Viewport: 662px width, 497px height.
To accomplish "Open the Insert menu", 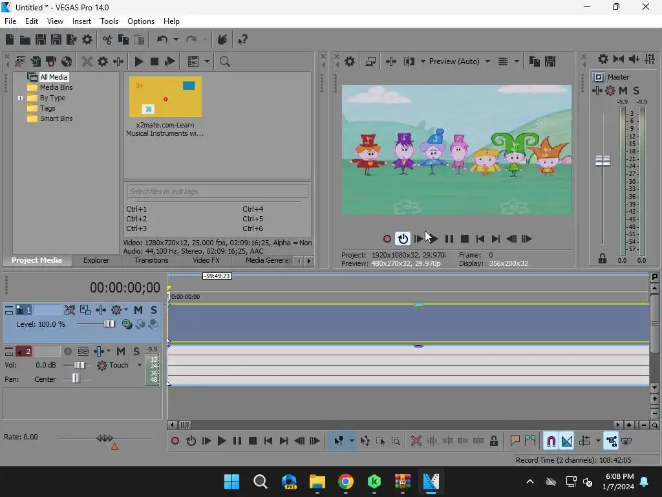I will click(x=81, y=21).
